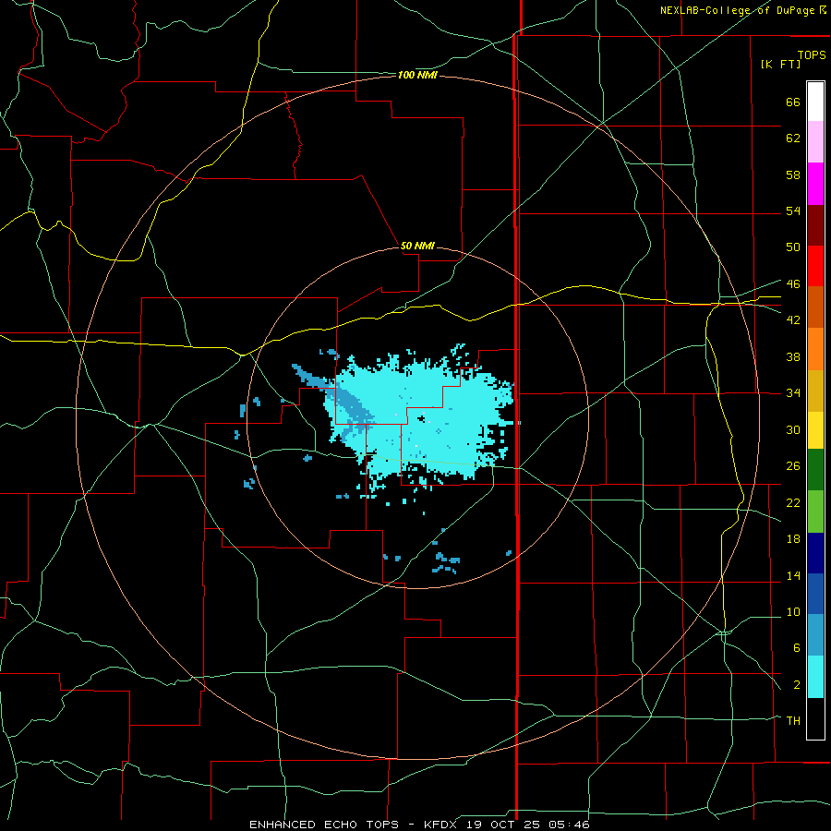Click the black TH threshold swatch
The width and height of the screenshot is (831, 831).
coord(815,718)
